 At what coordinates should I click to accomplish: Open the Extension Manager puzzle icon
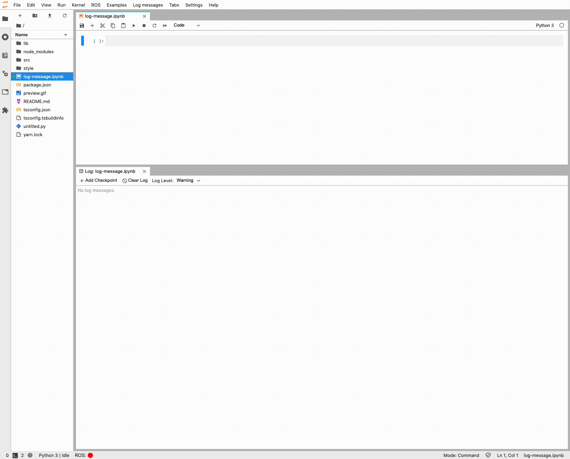tap(5, 110)
